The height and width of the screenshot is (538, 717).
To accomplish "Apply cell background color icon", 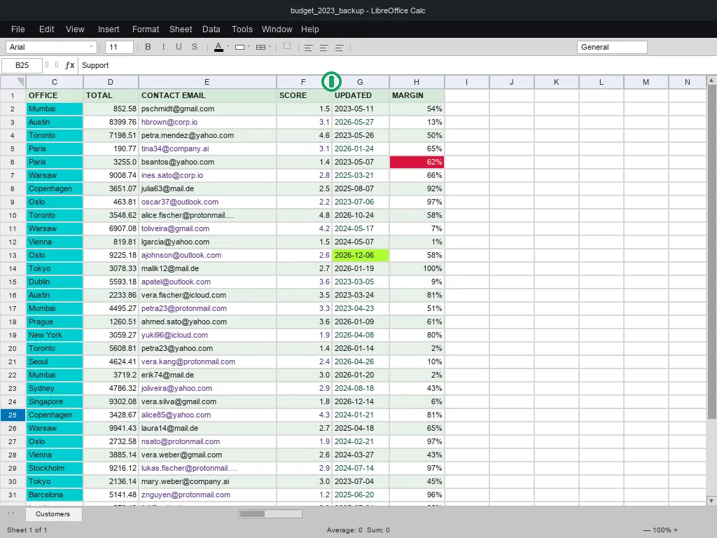I will [x=239, y=47].
